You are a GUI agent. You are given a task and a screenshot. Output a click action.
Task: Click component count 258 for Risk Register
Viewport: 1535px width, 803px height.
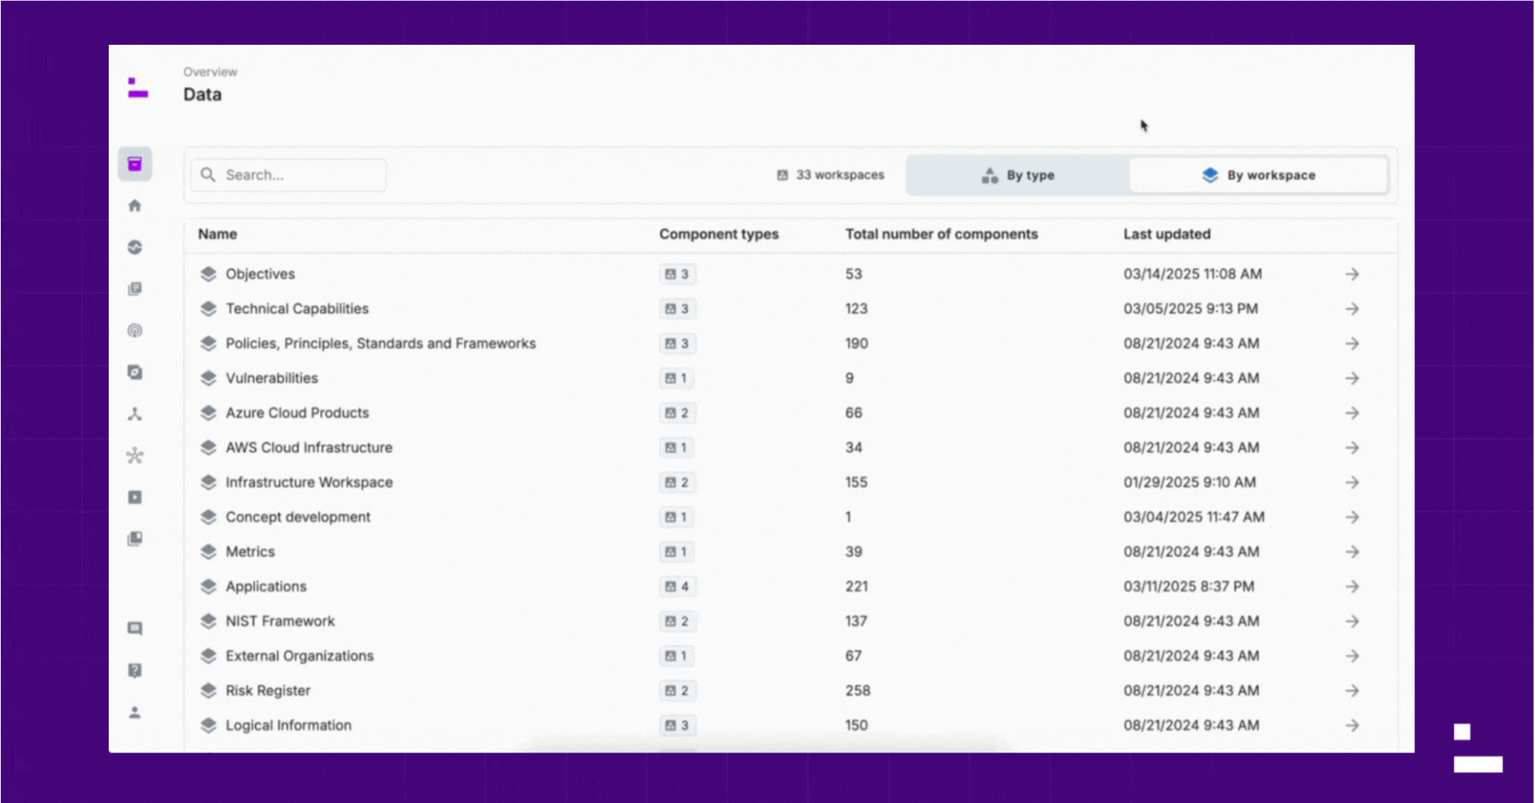pos(858,690)
